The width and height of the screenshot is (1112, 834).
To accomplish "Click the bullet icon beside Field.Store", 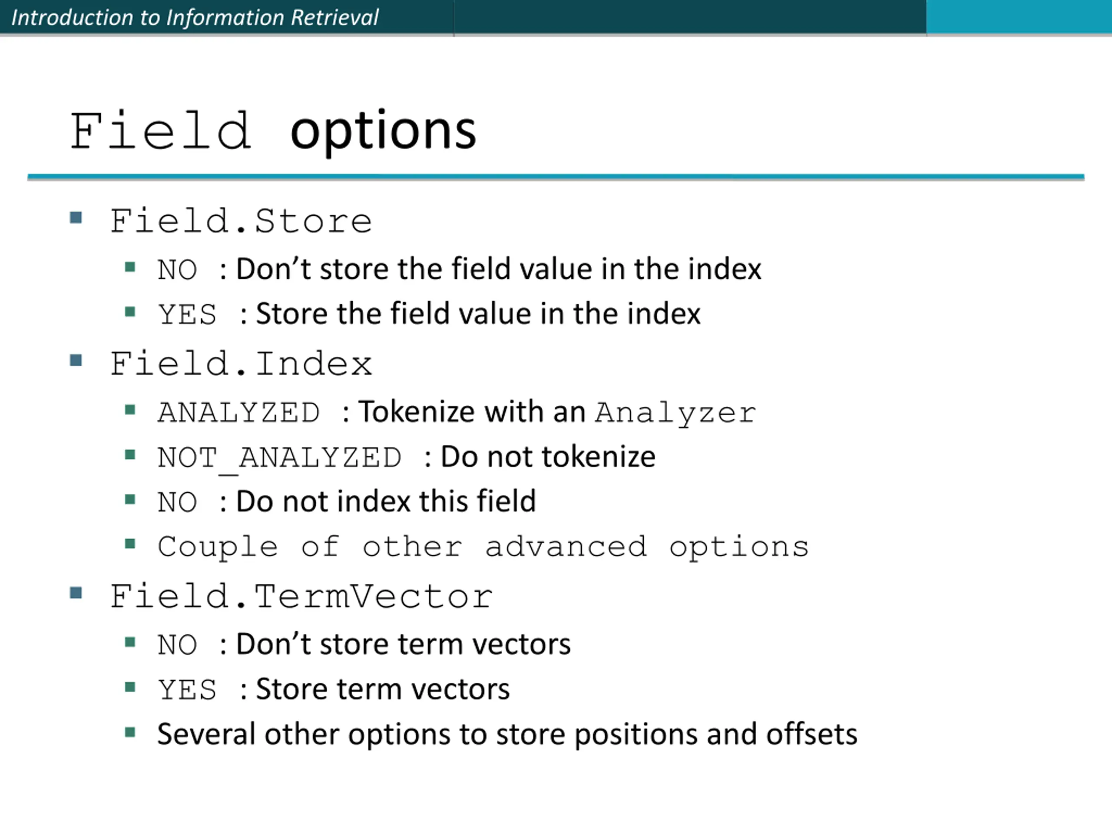I will [x=76, y=218].
